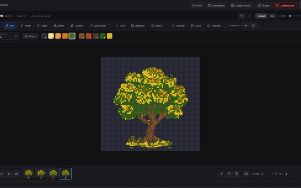Select the Linie line tool

120,25
